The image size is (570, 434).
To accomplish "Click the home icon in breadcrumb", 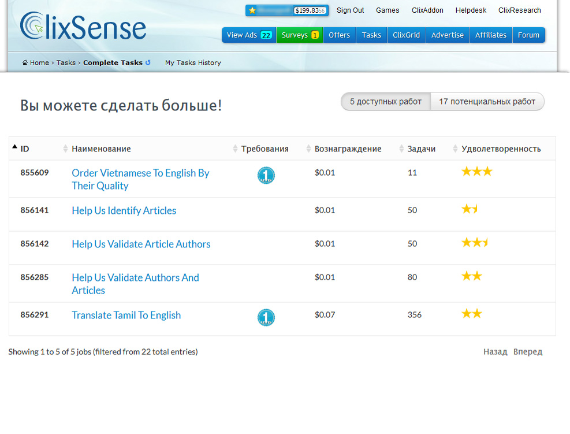I will (25, 62).
